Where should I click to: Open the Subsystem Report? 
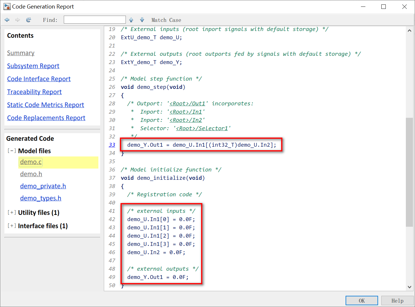[x=33, y=66]
